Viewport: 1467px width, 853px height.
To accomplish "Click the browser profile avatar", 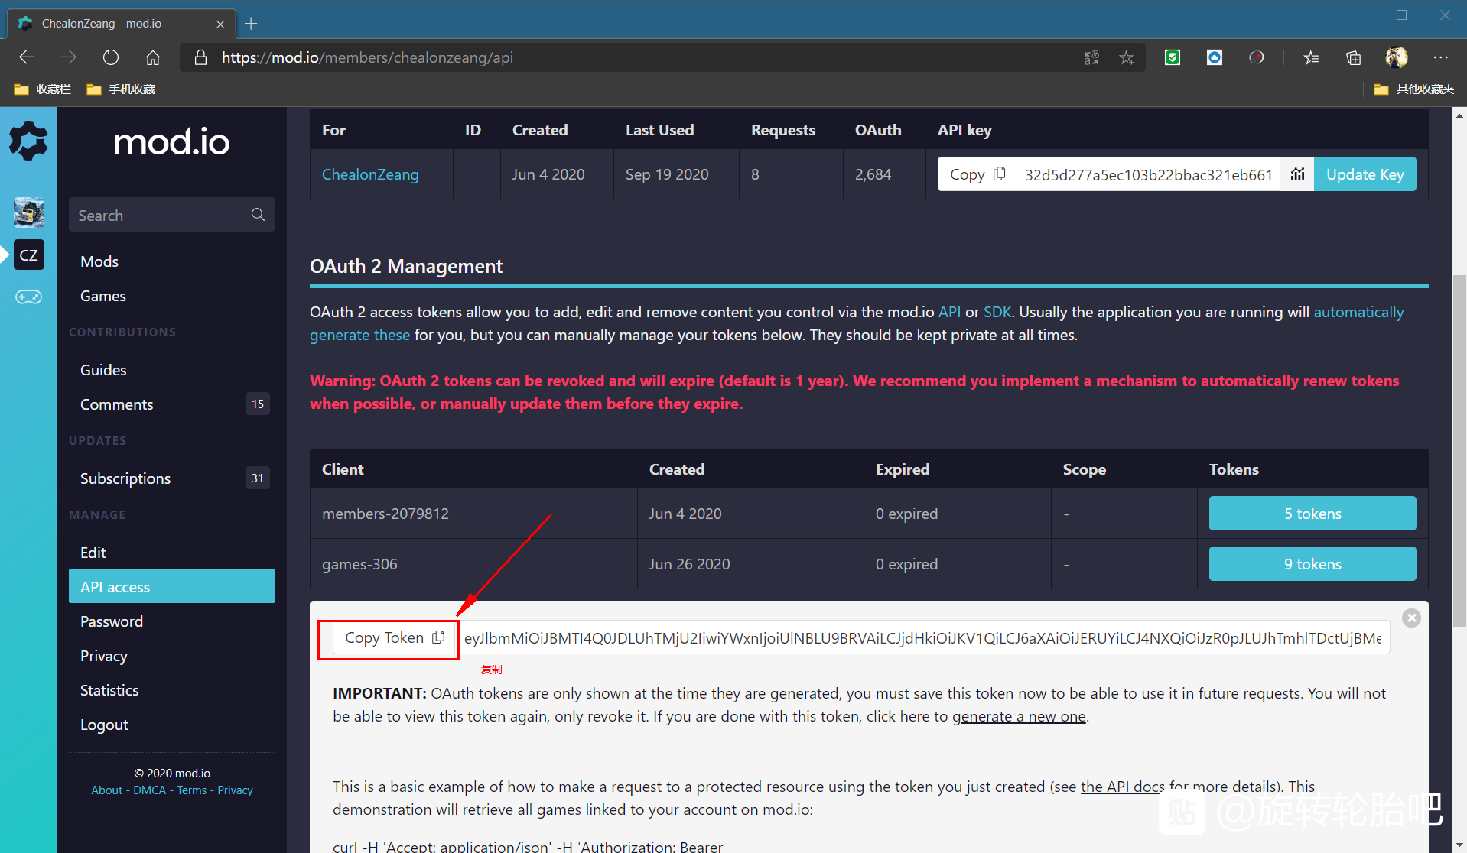I will pos(1397,57).
